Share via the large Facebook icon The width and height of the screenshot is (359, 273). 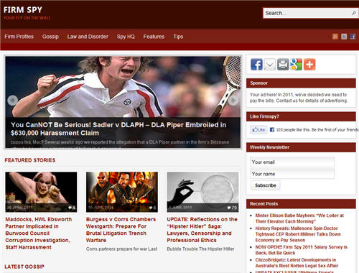click(x=256, y=65)
